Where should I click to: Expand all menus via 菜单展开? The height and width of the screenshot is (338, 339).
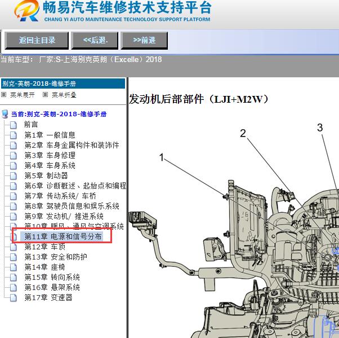tap(23, 95)
